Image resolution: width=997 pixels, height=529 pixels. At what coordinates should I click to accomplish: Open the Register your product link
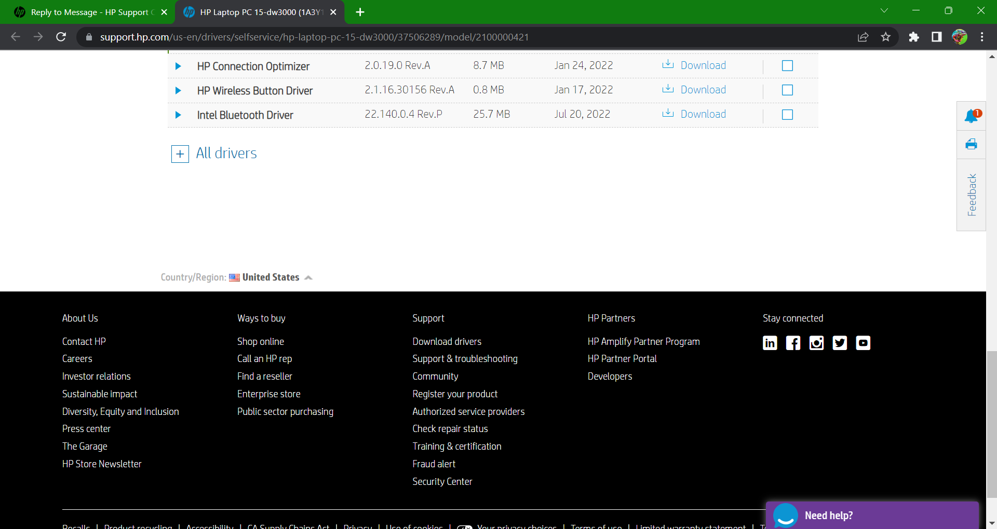(x=455, y=394)
